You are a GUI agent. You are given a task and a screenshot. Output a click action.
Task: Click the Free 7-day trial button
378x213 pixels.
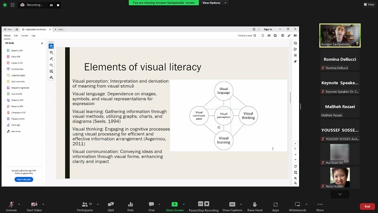tap(24, 179)
